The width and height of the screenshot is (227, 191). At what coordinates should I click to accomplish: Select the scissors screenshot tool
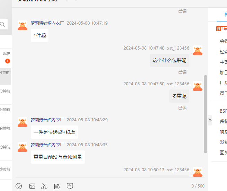(x=44, y=186)
